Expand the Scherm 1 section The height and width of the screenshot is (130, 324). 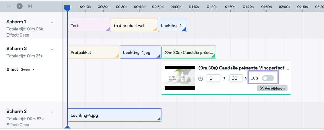click(52, 22)
